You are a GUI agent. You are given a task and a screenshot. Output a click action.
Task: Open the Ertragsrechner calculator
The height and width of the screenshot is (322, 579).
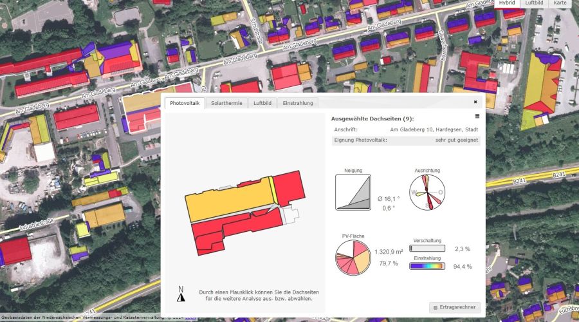[455, 307]
